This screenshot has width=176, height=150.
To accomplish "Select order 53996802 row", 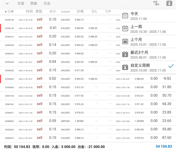I will pyautogui.click(x=88, y=79).
